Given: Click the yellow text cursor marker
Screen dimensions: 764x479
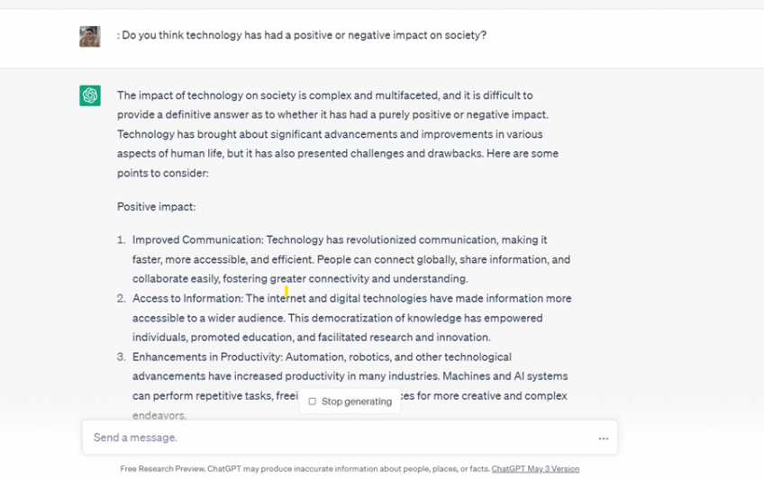Looking at the screenshot, I should pos(286,291).
